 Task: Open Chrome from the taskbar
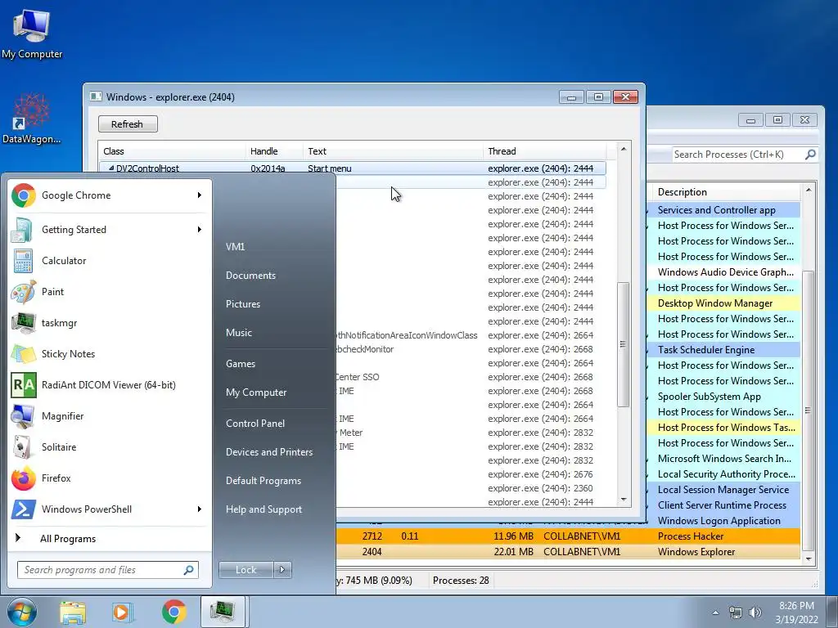coord(173,612)
